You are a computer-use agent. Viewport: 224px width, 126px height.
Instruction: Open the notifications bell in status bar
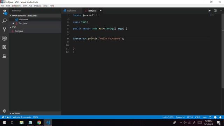click(220, 117)
